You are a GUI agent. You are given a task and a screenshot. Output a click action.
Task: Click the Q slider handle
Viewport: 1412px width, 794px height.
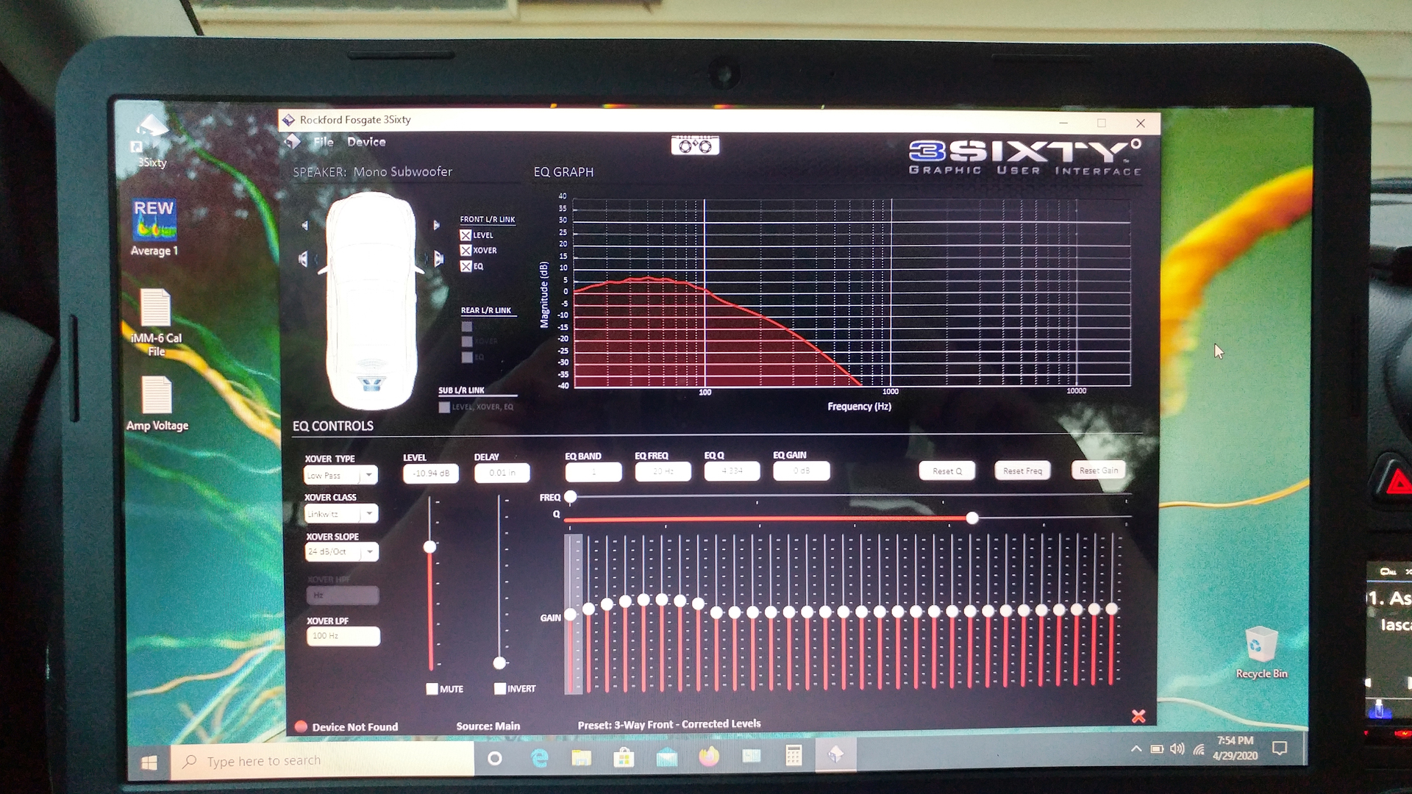(972, 518)
